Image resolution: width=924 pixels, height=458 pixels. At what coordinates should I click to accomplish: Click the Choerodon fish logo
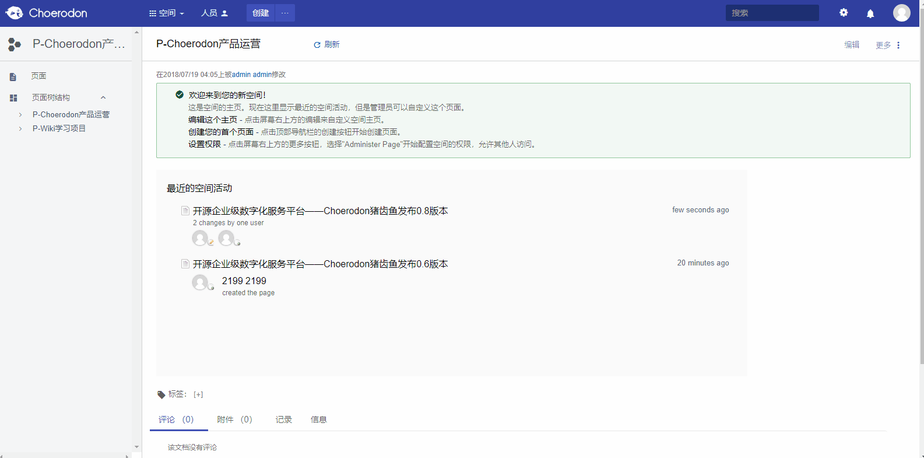pyautogui.click(x=14, y=13)
